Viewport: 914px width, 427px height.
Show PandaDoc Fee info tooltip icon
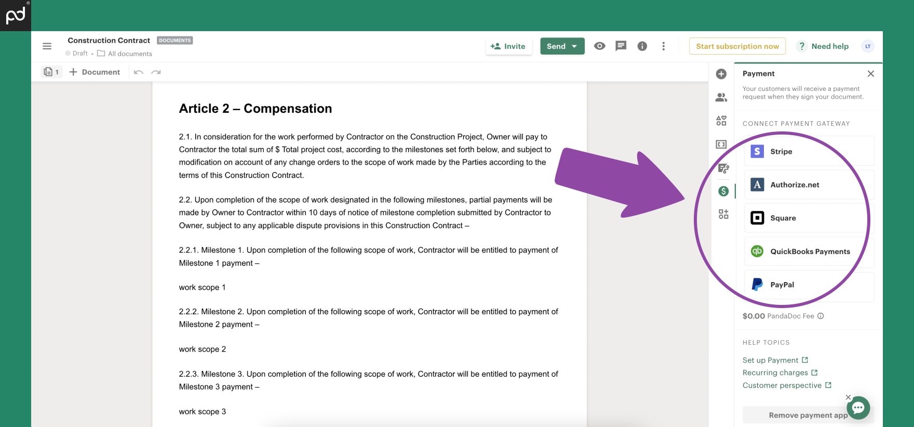click(x=821, y=316)
